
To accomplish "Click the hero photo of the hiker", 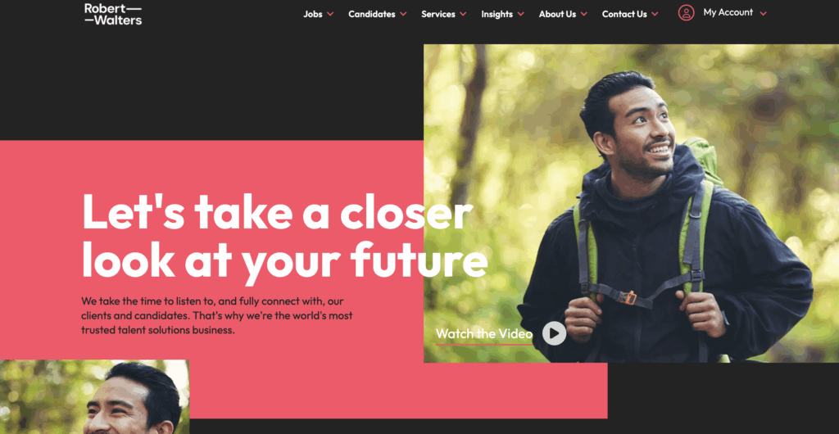I will point(632,203).
